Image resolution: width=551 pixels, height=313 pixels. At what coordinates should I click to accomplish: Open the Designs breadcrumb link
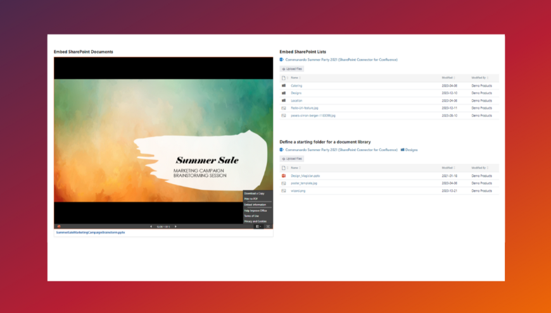pos(411,150)
